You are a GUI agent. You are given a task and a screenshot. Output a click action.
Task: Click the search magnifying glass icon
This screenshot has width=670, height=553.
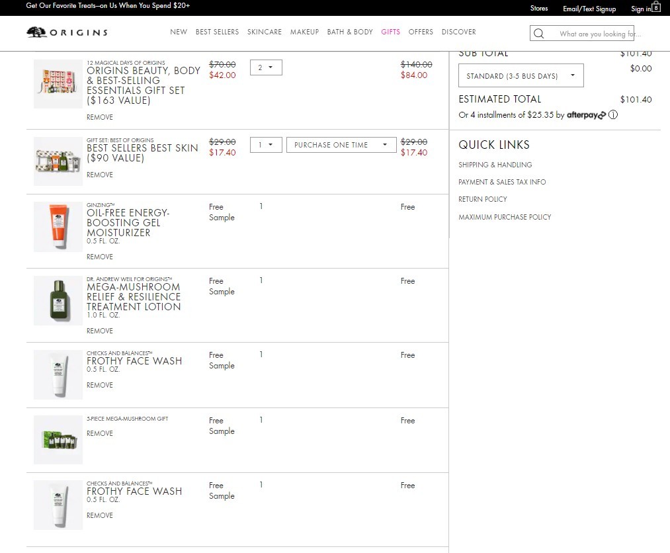(x=539, y=34)
